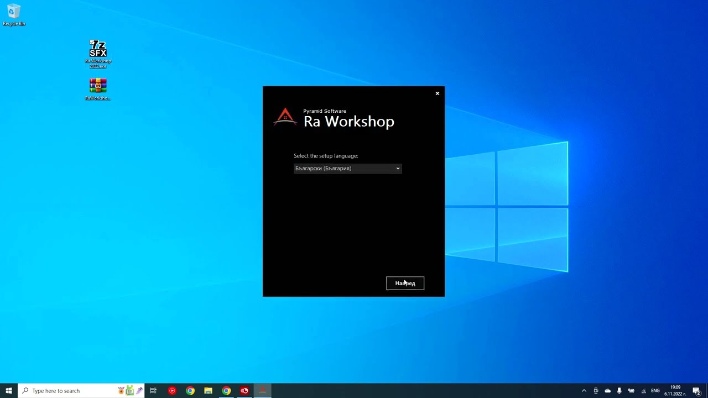Show hidden system tray icons
The image size is (708, 398).
point(584,391)
